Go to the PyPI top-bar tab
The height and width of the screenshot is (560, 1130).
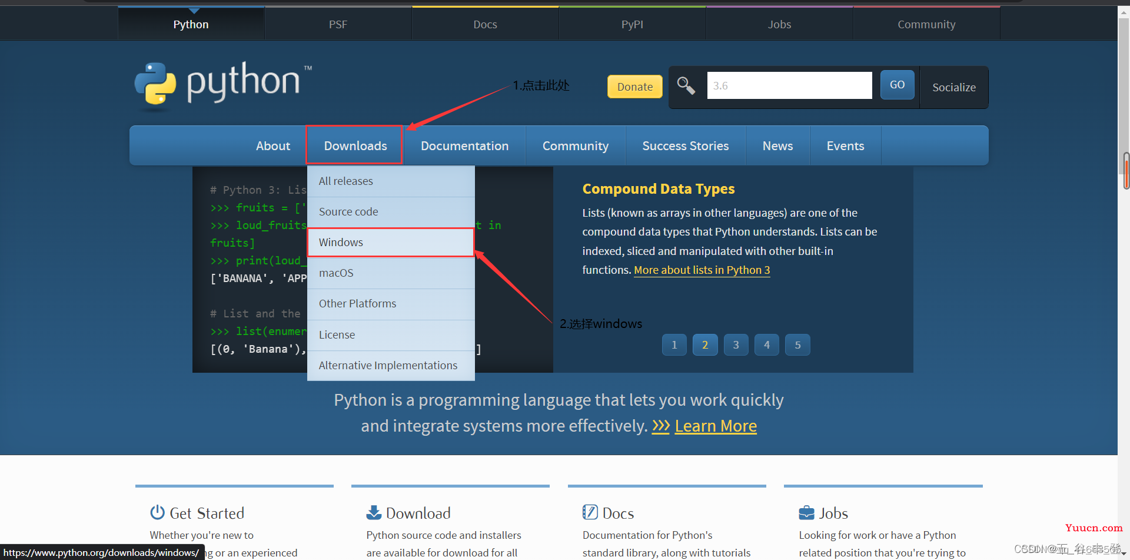(x=633, y=24)
